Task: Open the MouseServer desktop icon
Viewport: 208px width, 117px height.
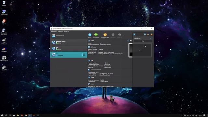Action: click(x=4, y=58)
